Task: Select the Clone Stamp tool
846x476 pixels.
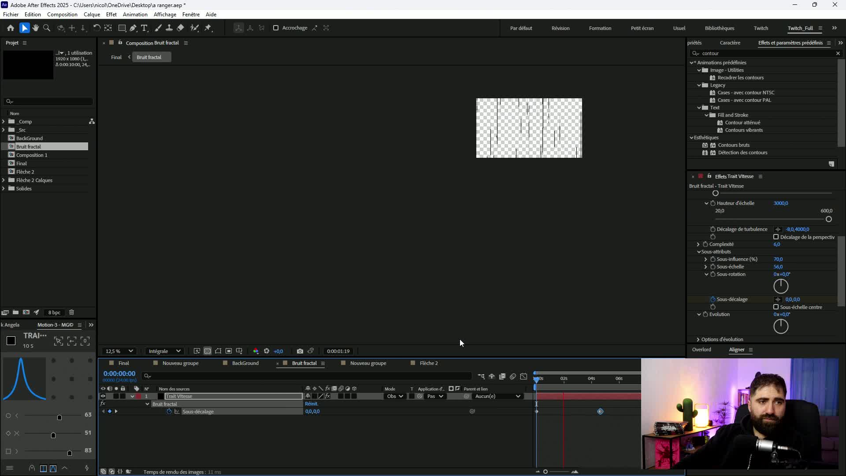Action: pos(169,28)
